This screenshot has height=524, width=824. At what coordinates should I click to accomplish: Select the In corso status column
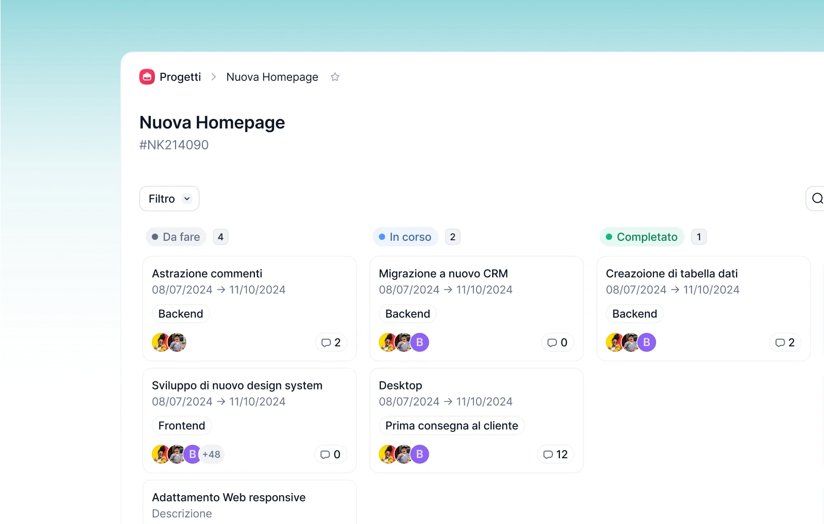(405, 237)
